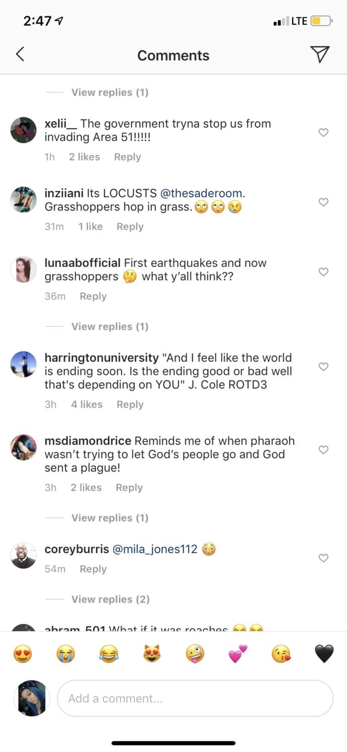The height and width of the screenshot is (752, 347).
Task: Insert the crying face emoji
Action: (x=66, y=654)
